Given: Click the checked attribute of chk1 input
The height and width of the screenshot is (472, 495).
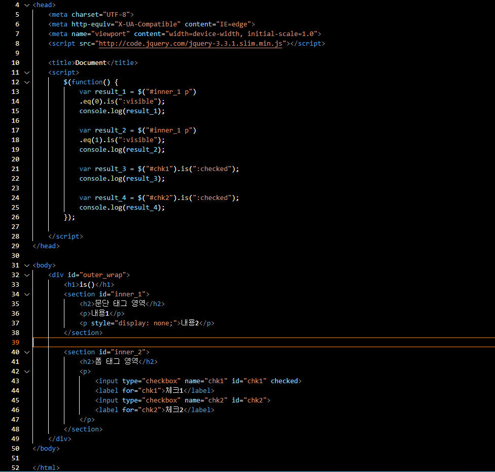Looking at the screenshot, I should coord(284,381).
